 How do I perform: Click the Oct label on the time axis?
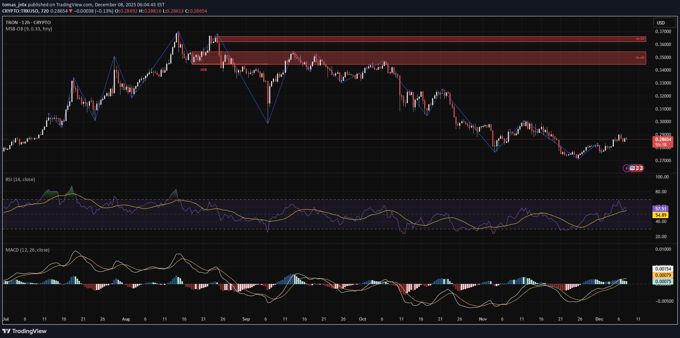(x=362, y=319)
